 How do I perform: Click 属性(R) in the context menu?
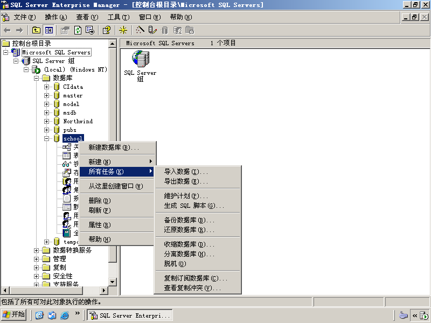117,225
